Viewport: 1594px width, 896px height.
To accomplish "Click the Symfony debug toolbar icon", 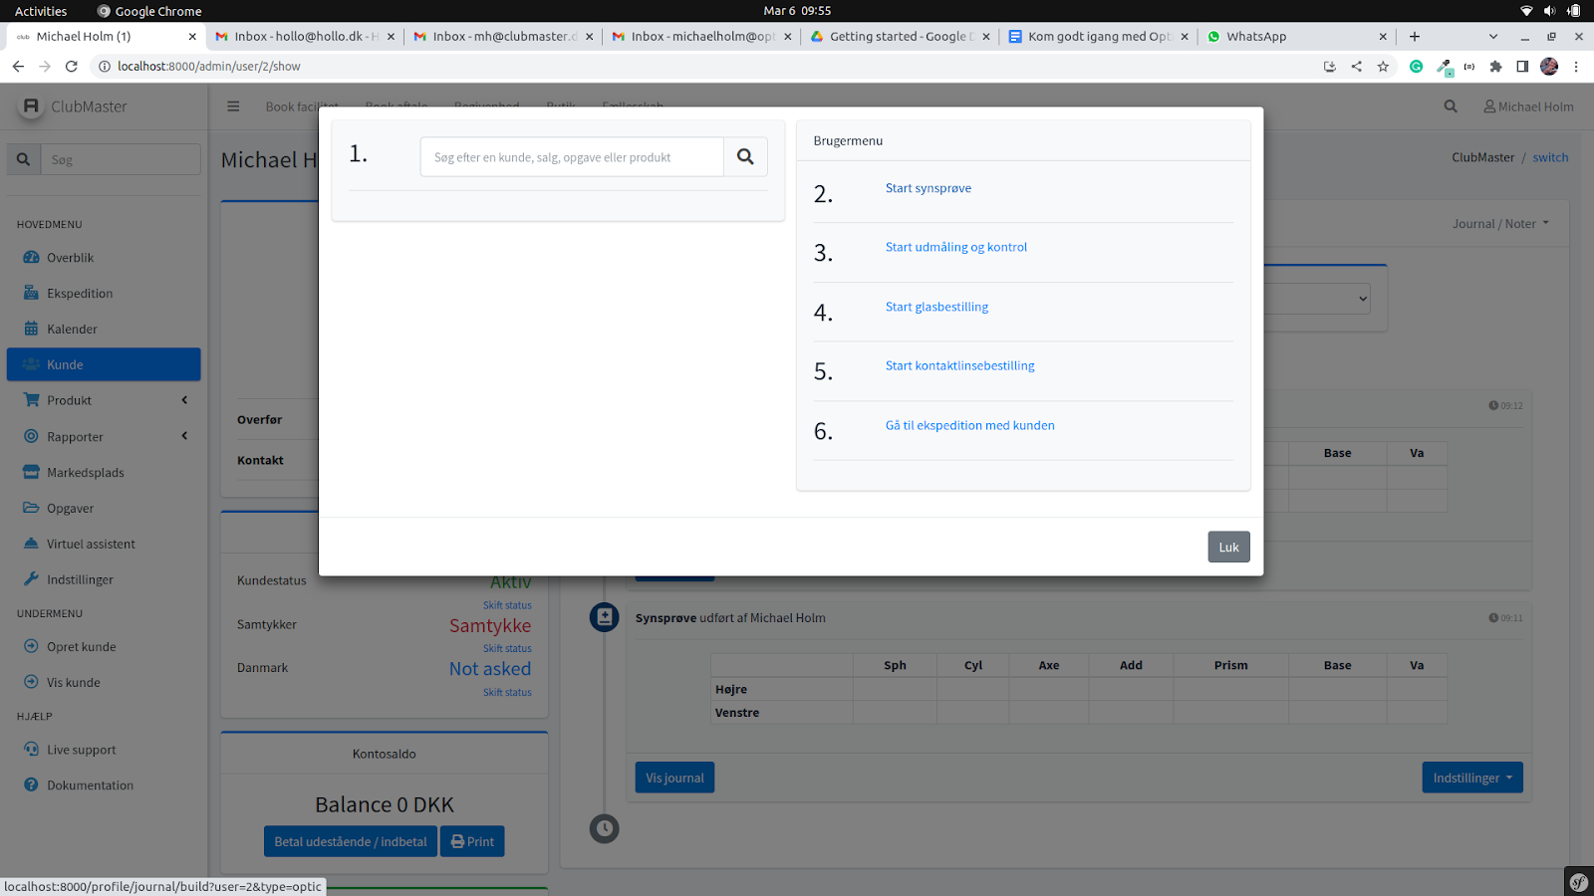I will click(1578, 882).
